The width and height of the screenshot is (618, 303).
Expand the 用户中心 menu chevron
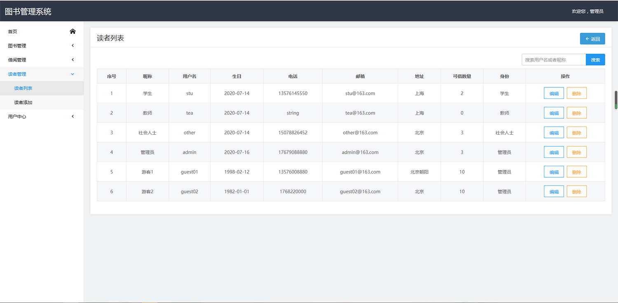pos(73,116)
